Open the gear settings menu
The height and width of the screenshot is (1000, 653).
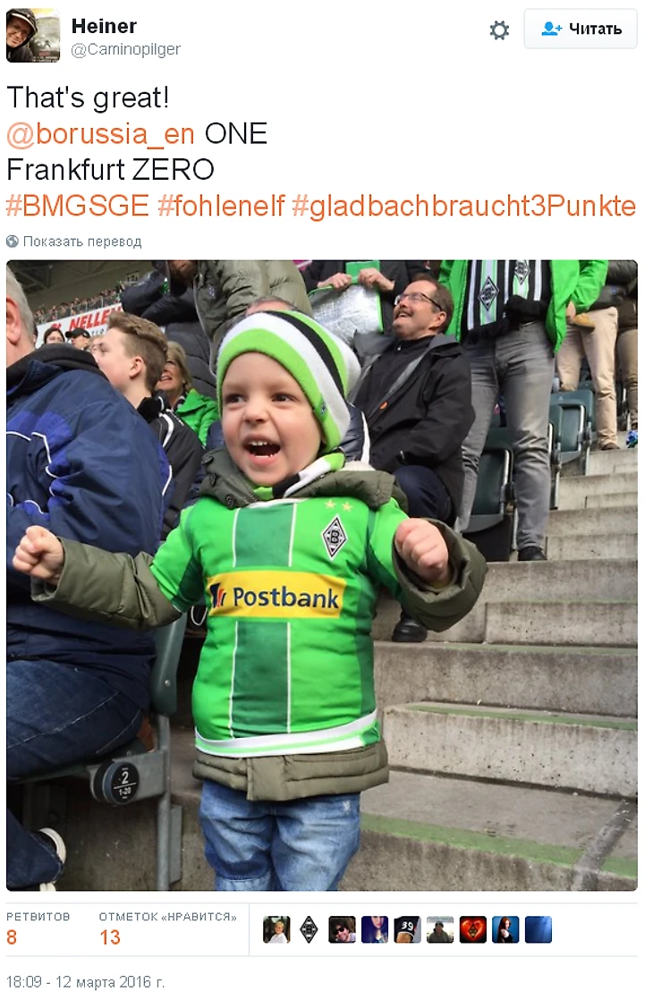click(x=498, y=30)
